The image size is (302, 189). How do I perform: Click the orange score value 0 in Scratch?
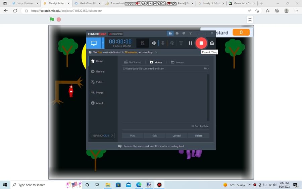click(241, 32)
